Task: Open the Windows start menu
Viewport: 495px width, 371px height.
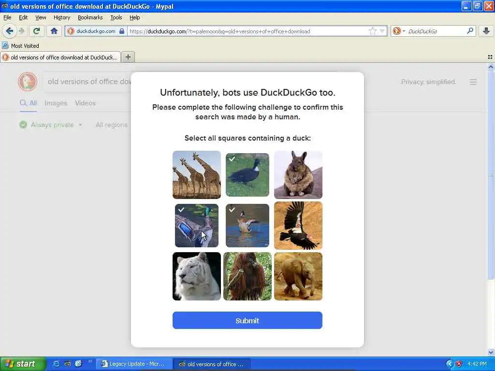Action: point(23,364)
